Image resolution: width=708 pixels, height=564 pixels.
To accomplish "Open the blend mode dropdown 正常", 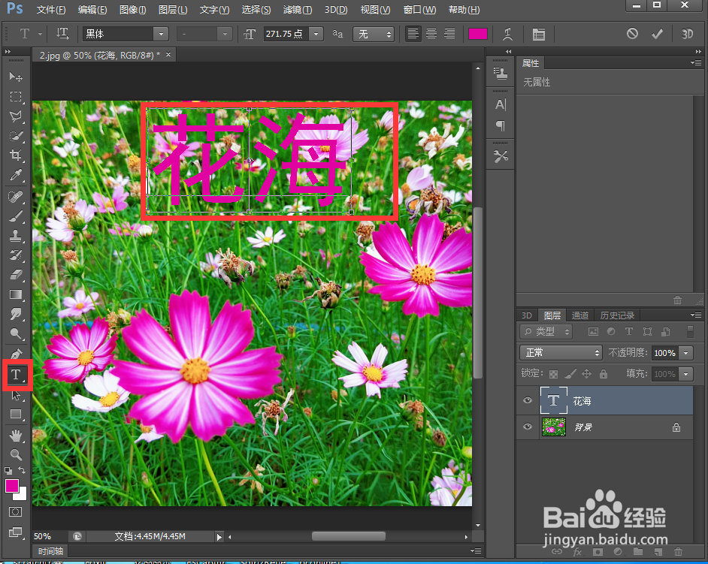I will pos(561,352).
